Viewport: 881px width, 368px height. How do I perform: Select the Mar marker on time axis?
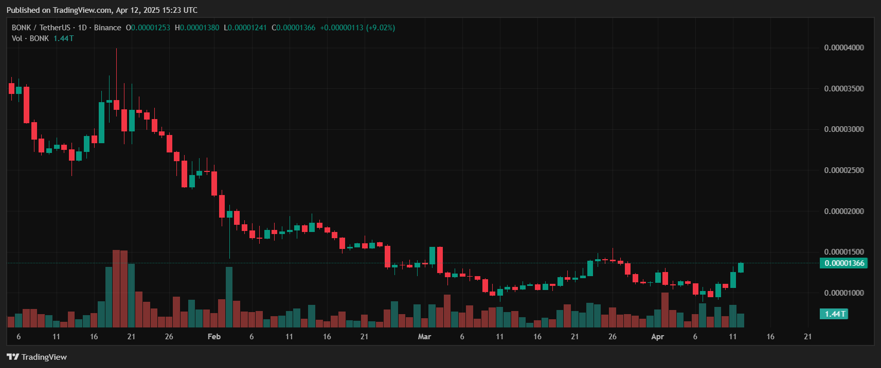[424, 337]
